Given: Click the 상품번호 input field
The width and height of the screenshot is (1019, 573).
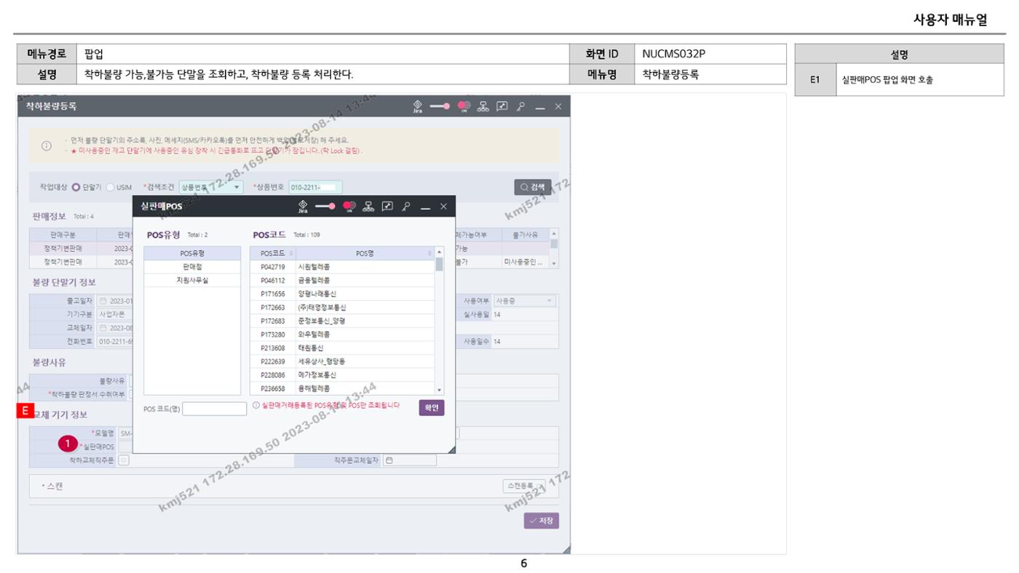Looking at the screenshot, I should [x=316, y=187].
